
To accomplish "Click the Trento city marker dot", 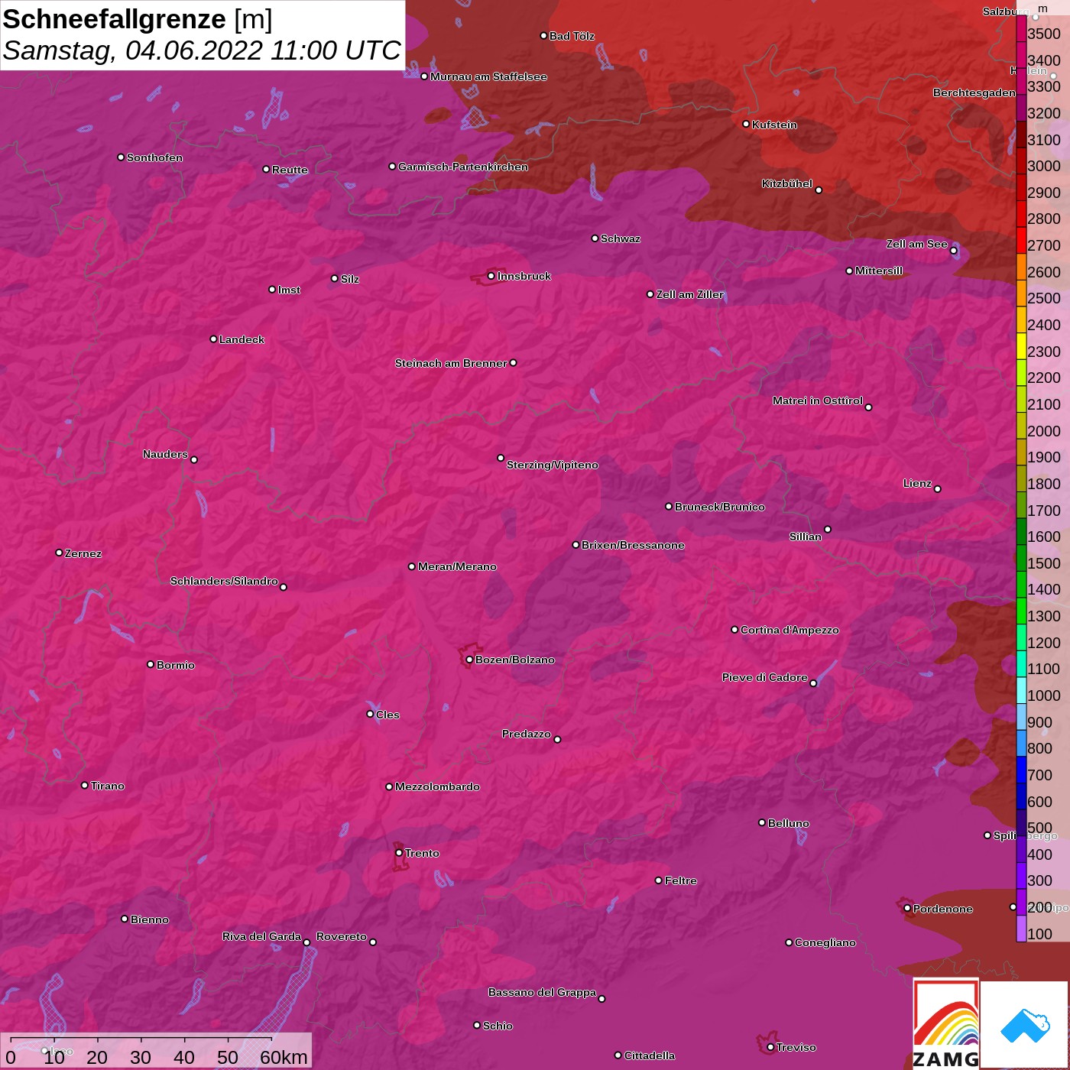I will 399,853.
